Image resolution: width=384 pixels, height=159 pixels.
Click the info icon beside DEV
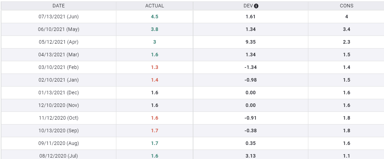(256, 6)
